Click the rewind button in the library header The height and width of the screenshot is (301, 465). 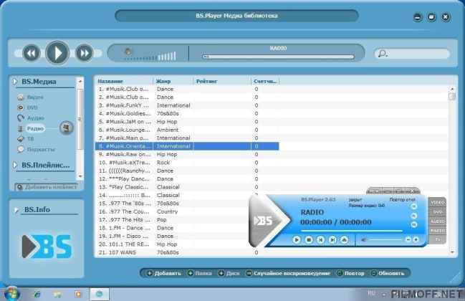31,52
